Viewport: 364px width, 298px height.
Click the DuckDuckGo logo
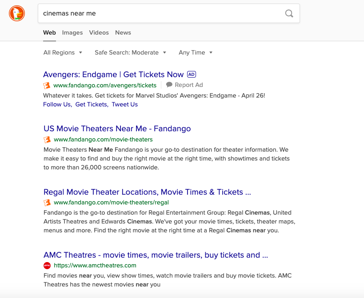click(x=16, y=13)
